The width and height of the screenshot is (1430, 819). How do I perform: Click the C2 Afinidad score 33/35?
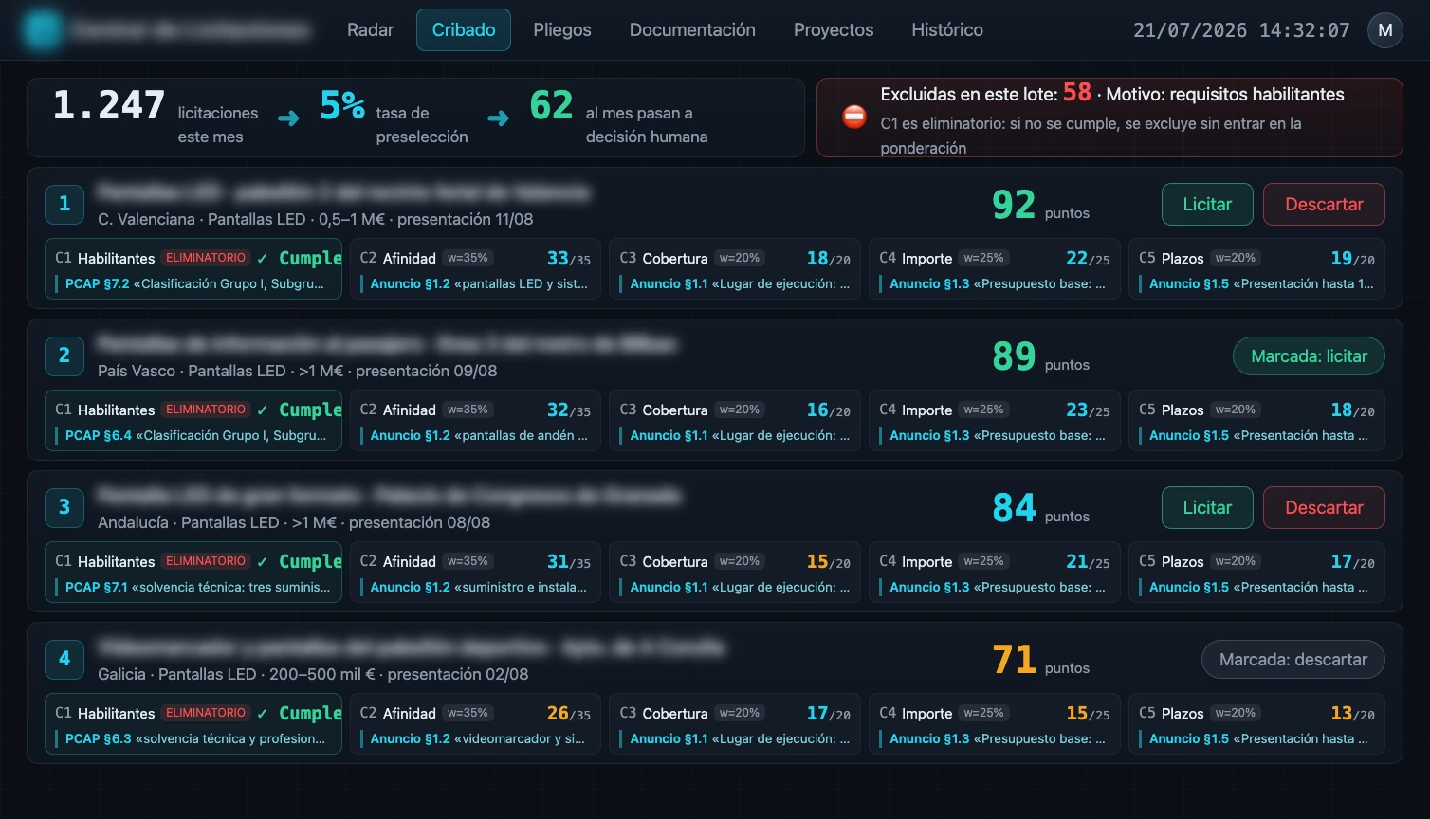point(568,258)
